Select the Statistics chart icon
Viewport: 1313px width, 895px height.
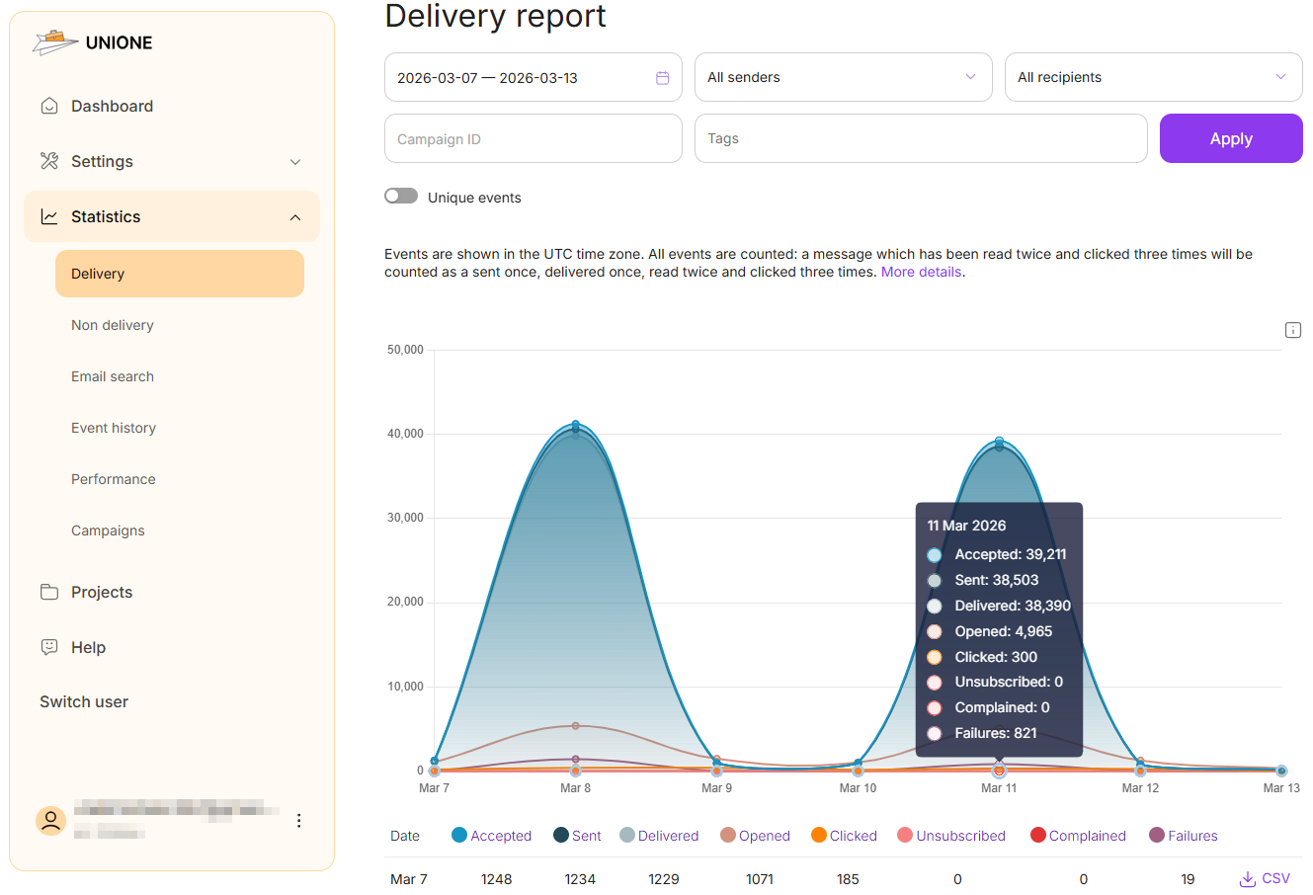coord(49,216)
